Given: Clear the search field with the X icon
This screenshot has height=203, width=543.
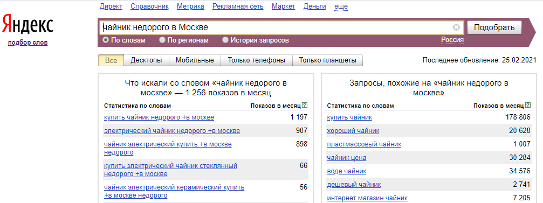Looking at the screenshot, I should pyautogui.click(x=456, y=27).
